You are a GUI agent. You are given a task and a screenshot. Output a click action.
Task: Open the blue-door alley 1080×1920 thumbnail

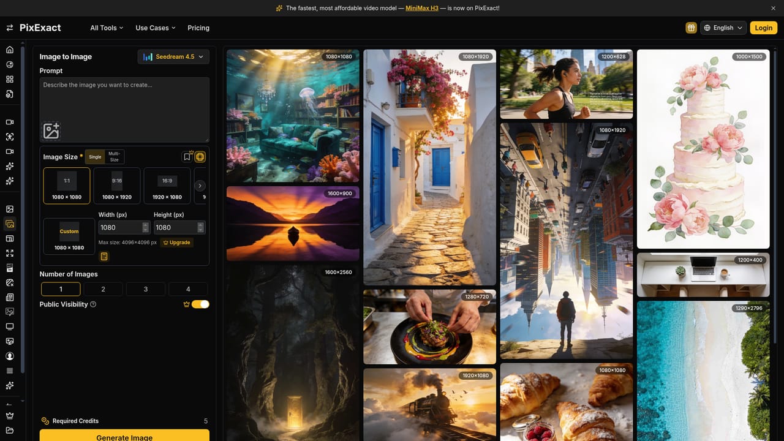click(430, 167)
